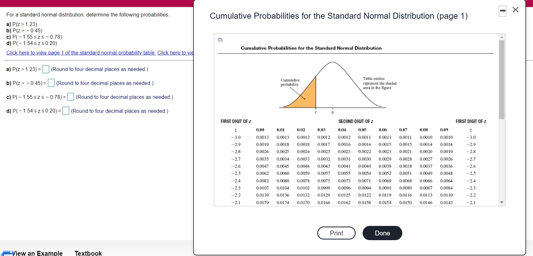Close the probability table dialog
The height and width of the screenshot is (256, 533).
[x=516, y=10]
